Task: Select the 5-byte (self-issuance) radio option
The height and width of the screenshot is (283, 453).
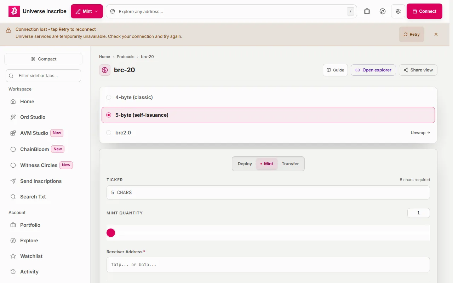Action: pyautogui.click(x=268, y=115)
